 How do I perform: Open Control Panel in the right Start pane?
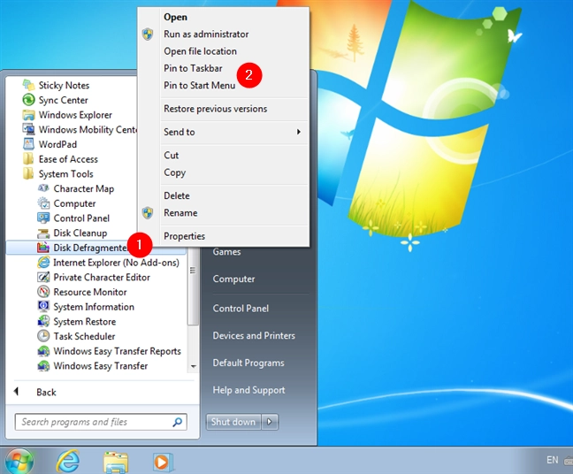pos(241,309)
